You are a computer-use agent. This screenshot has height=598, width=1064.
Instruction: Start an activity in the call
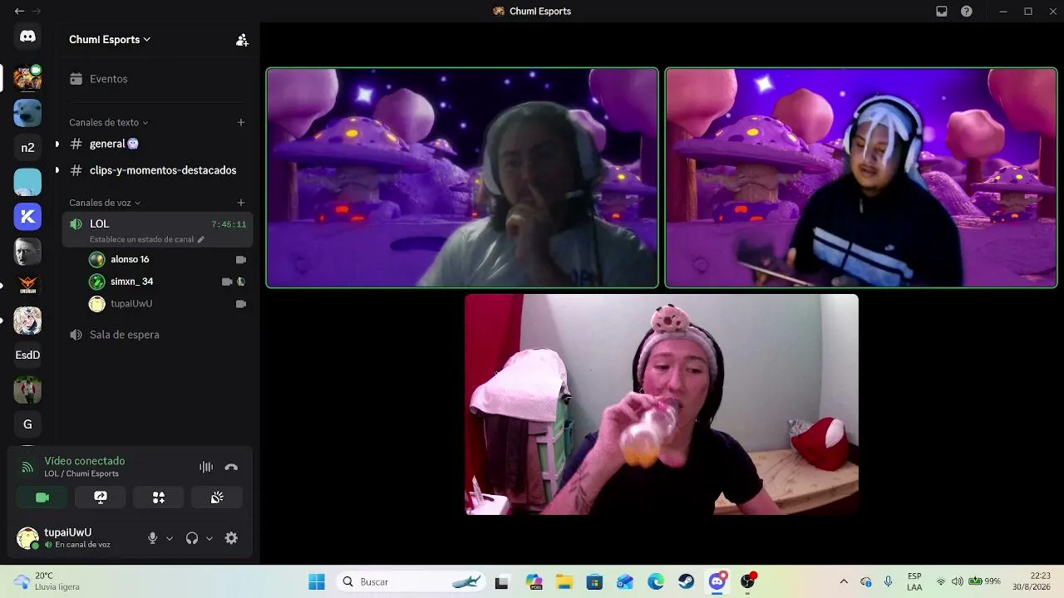tap(159, 498)
